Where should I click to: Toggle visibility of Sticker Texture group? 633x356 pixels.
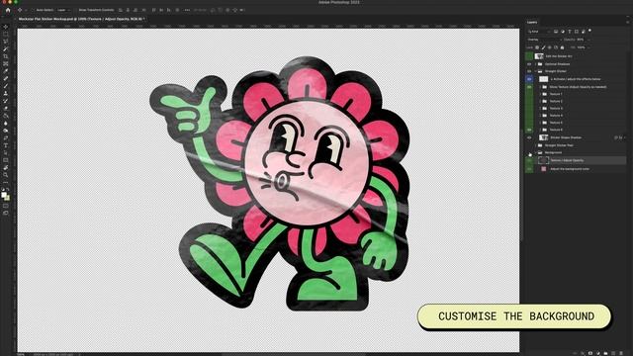coord(529,87)
